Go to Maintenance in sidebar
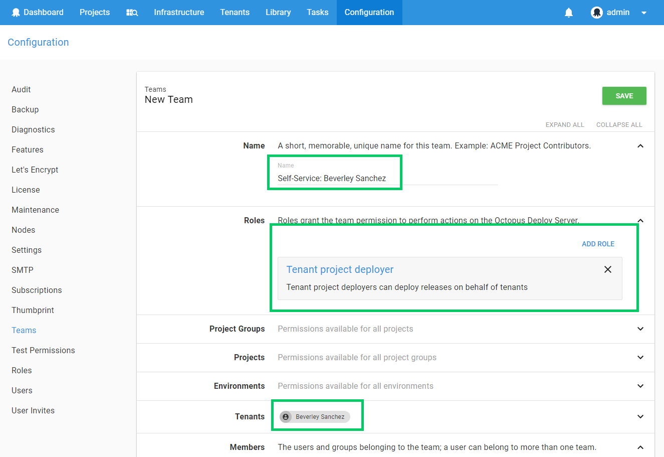Viewport: 664px width, 457px height. point(35,210)
